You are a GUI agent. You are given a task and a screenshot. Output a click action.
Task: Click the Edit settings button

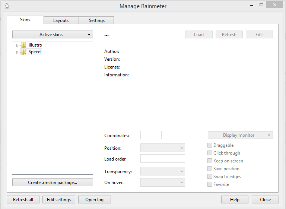pyautogui.click(x=59, y=200)
